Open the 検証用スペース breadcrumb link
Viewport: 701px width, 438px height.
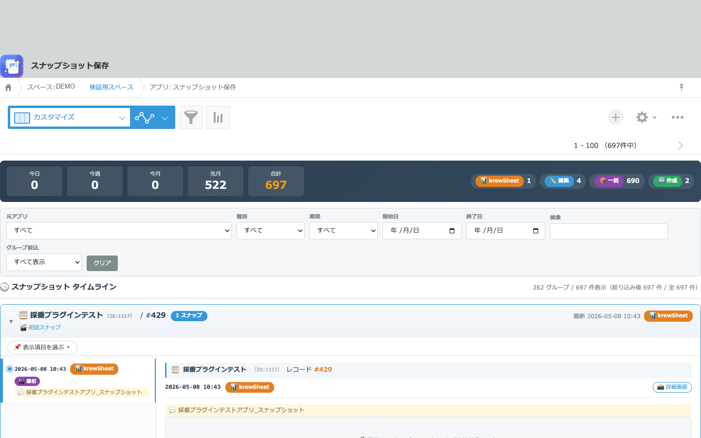point(111,87)
